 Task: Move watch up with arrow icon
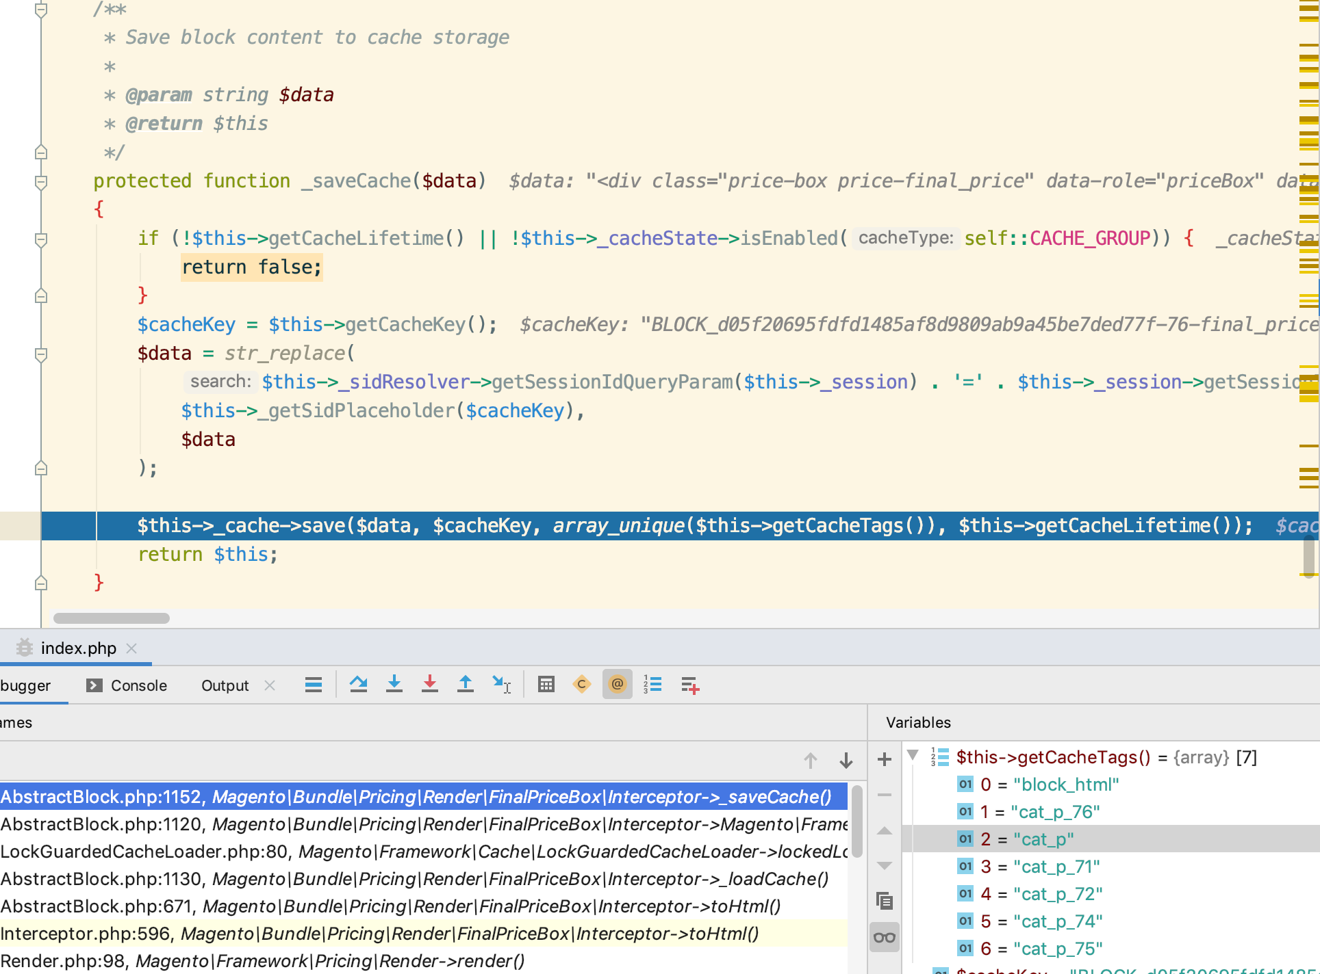click(x=885, y=830)
